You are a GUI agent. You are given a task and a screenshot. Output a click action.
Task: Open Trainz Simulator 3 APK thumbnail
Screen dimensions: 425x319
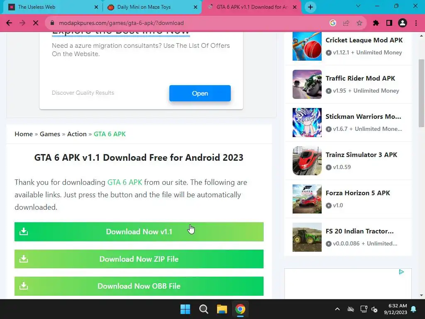307,161
